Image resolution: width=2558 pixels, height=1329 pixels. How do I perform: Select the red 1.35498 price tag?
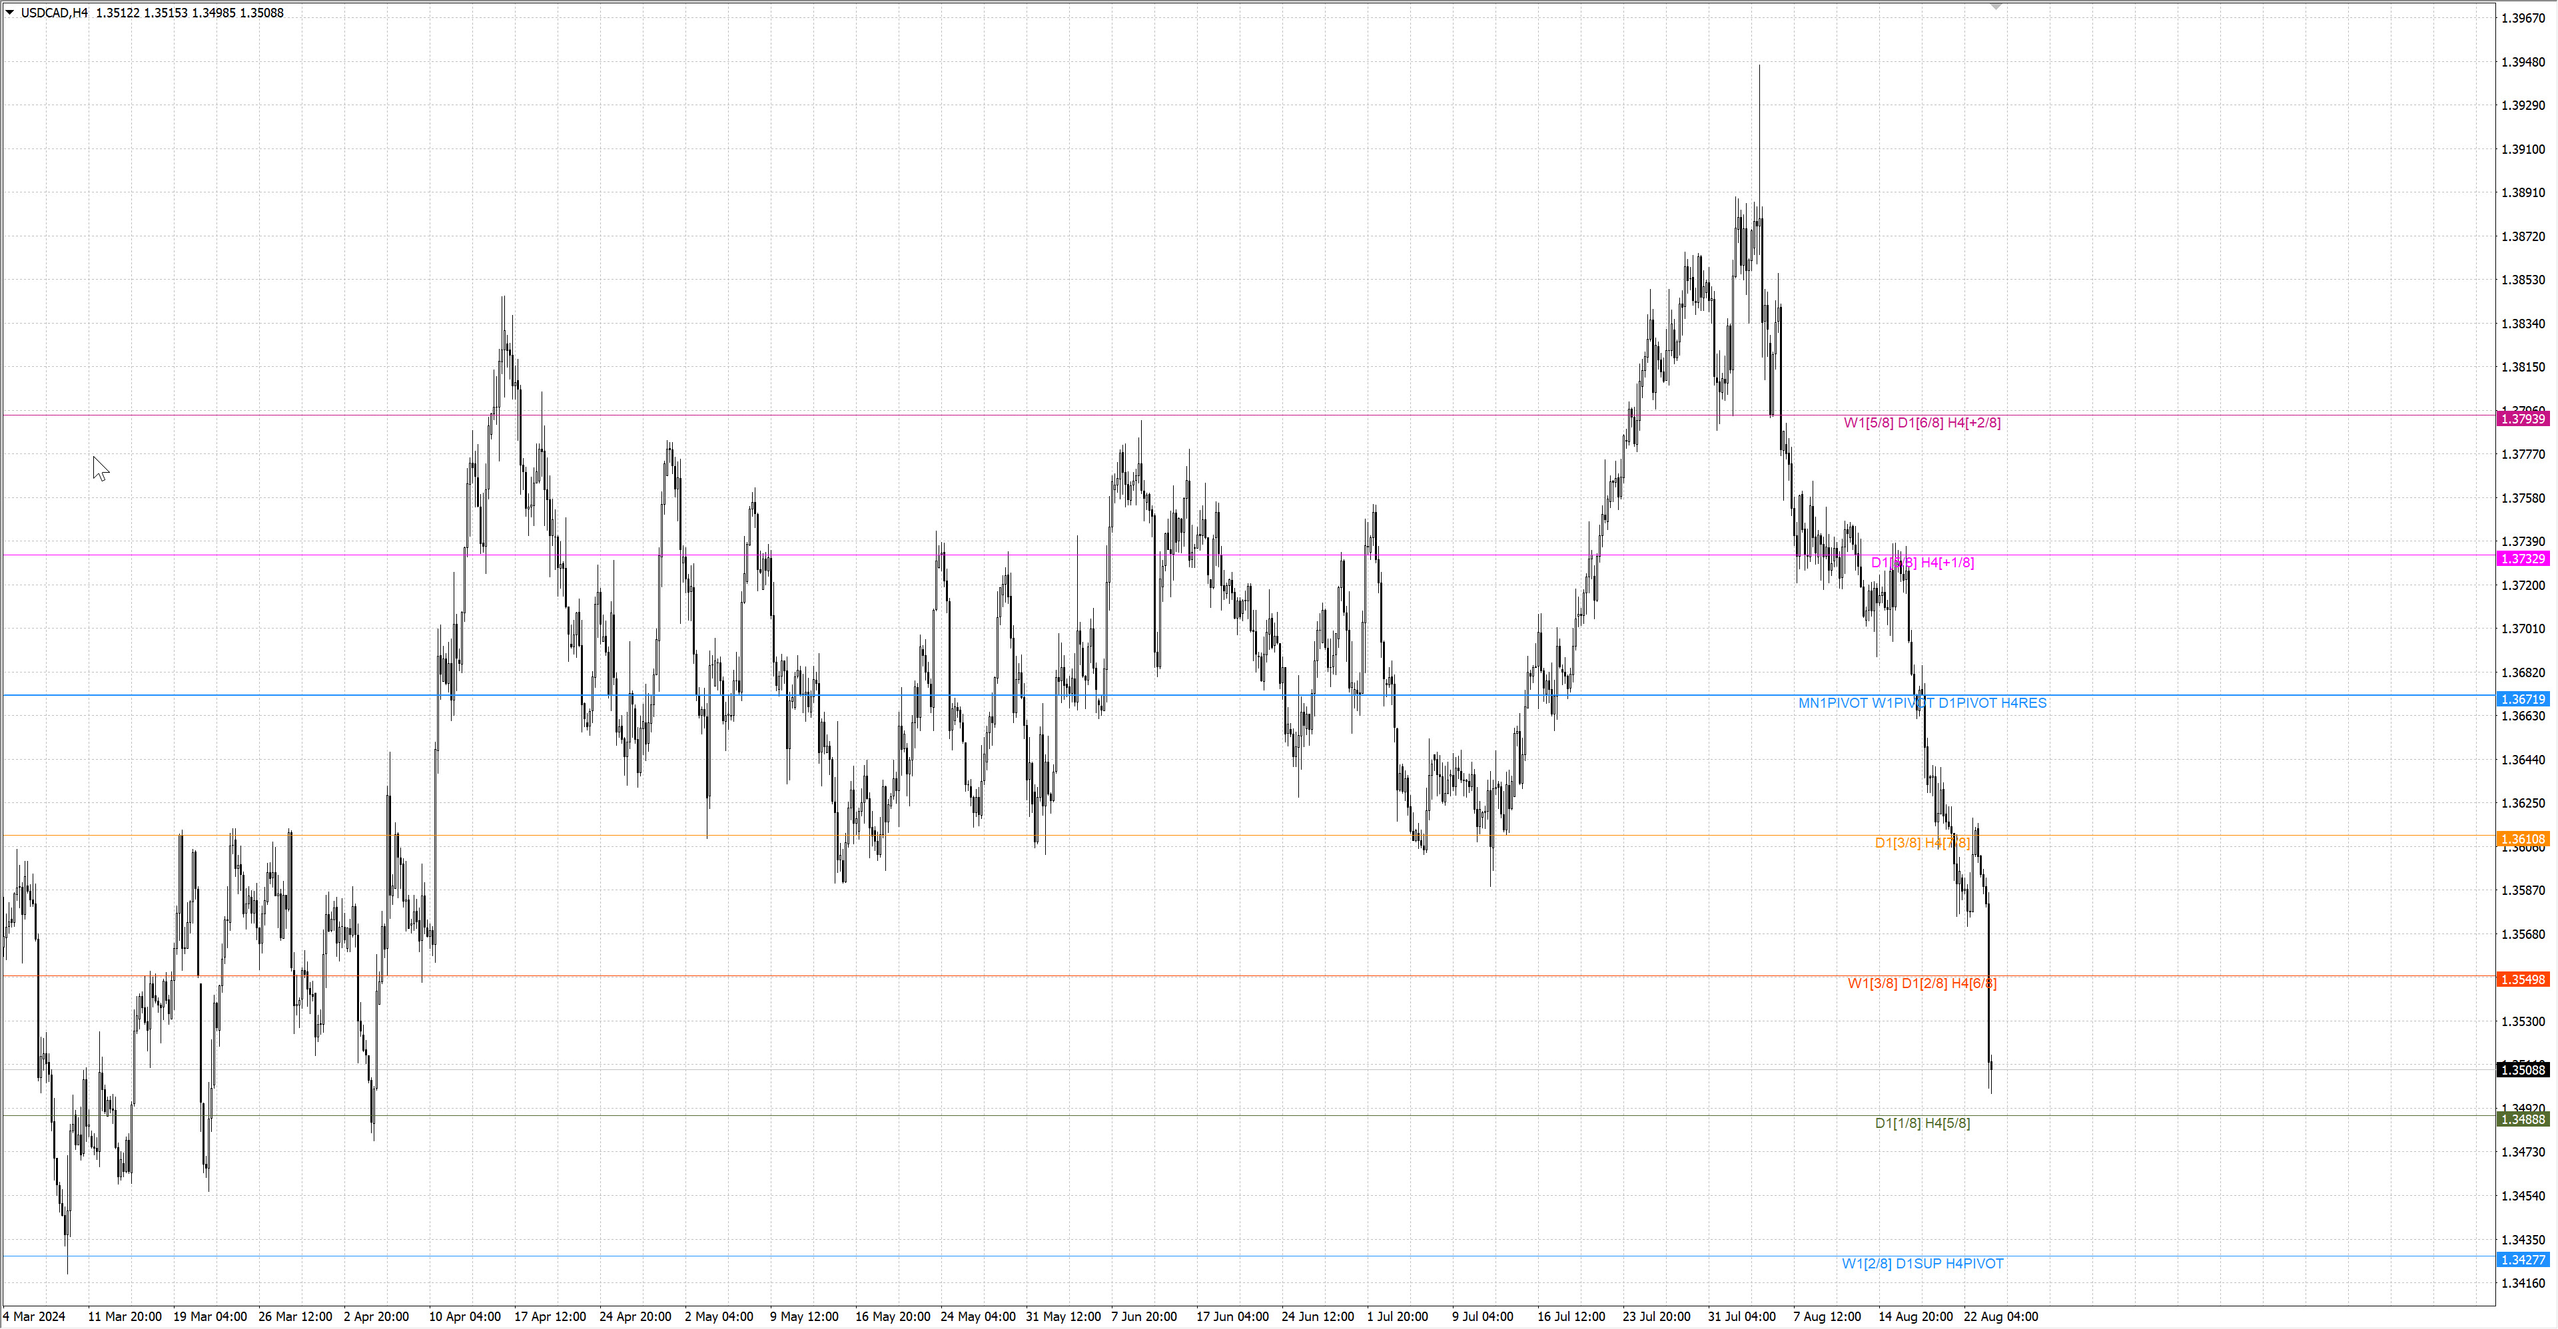(x=2522, y=979)
